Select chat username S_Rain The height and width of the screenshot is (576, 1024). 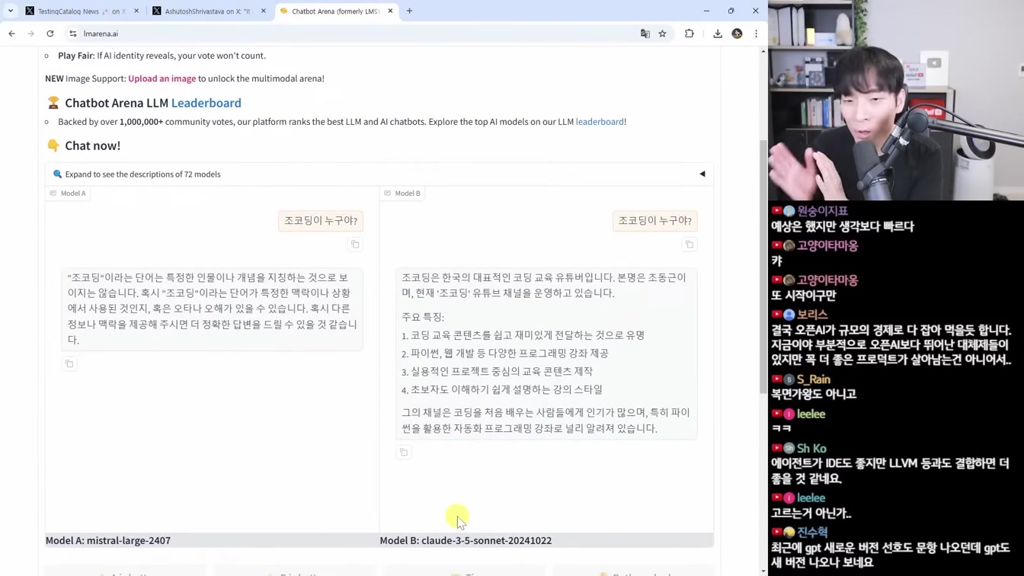click(x=814, y=379)
